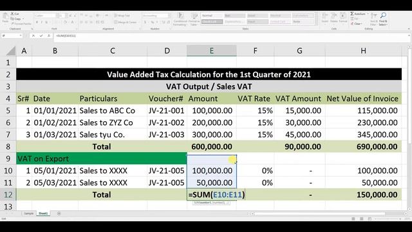Add a new sheet with plus icon
Viewport: 412px width, 232px height.
59,213
